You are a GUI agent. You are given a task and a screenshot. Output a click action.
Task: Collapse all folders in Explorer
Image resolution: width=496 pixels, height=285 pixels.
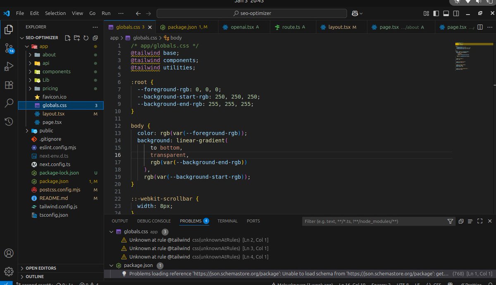pyautogui.click(x=95, y=38)
